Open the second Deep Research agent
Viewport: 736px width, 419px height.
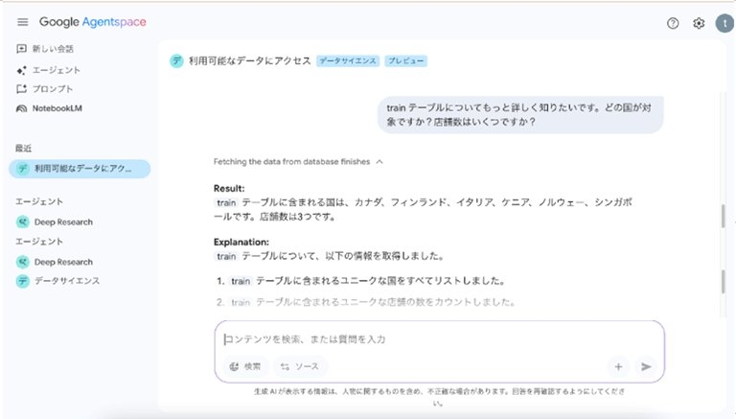pyautogui.click(x=55, y=262)
